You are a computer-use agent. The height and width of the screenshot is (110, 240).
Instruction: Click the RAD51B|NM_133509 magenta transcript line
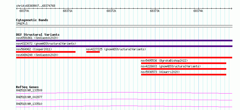(124, 93)
